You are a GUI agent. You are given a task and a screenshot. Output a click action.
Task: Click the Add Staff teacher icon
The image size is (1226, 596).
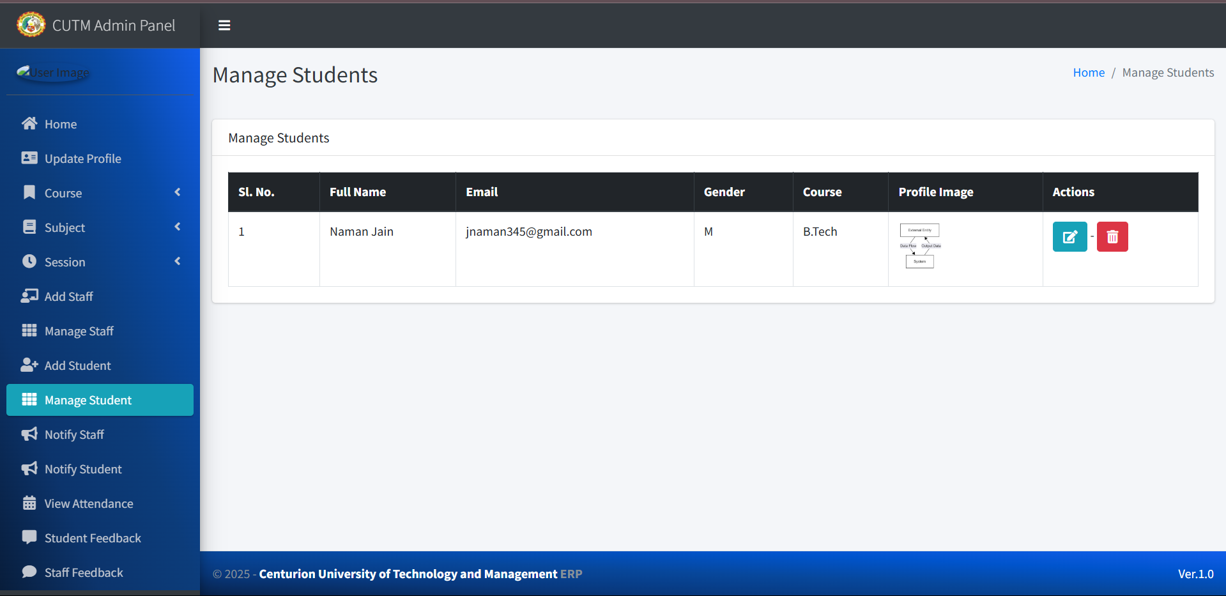tap(29, 296)
